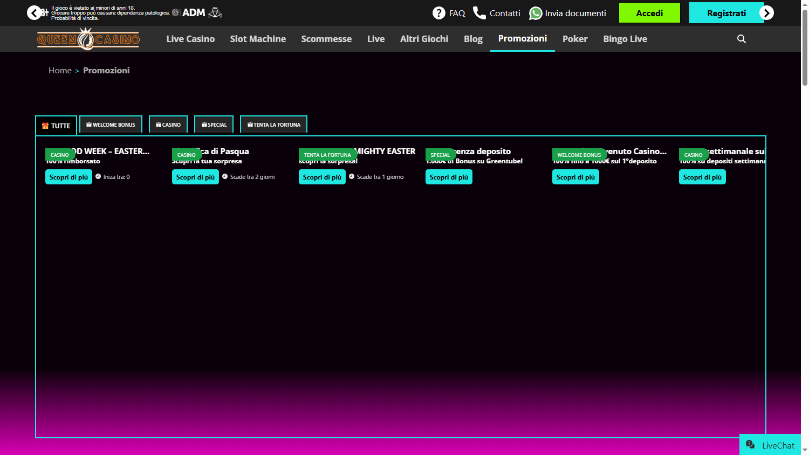The height and width of the screenshot is (455, 809).
Task: Click the Registrati button
Action: pyautogui.click(x=726, y=13)
